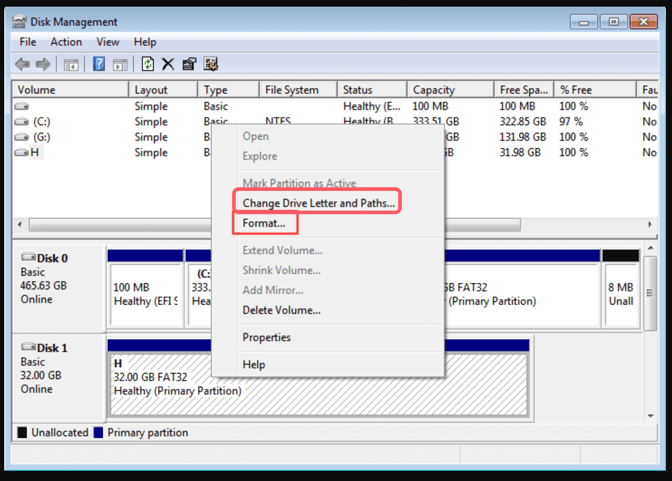Click the volume list horizontal scrollbar
This screenshot has height=481, width=672.
click(121, 225)
